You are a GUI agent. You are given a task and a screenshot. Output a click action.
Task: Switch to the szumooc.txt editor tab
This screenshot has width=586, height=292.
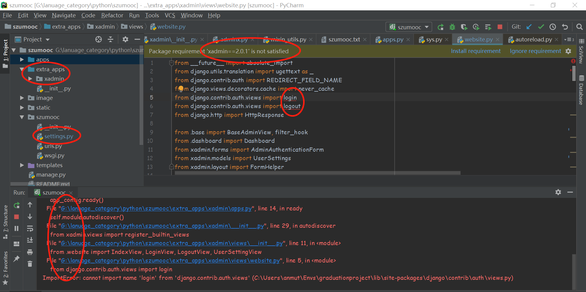tap(344, 40)
